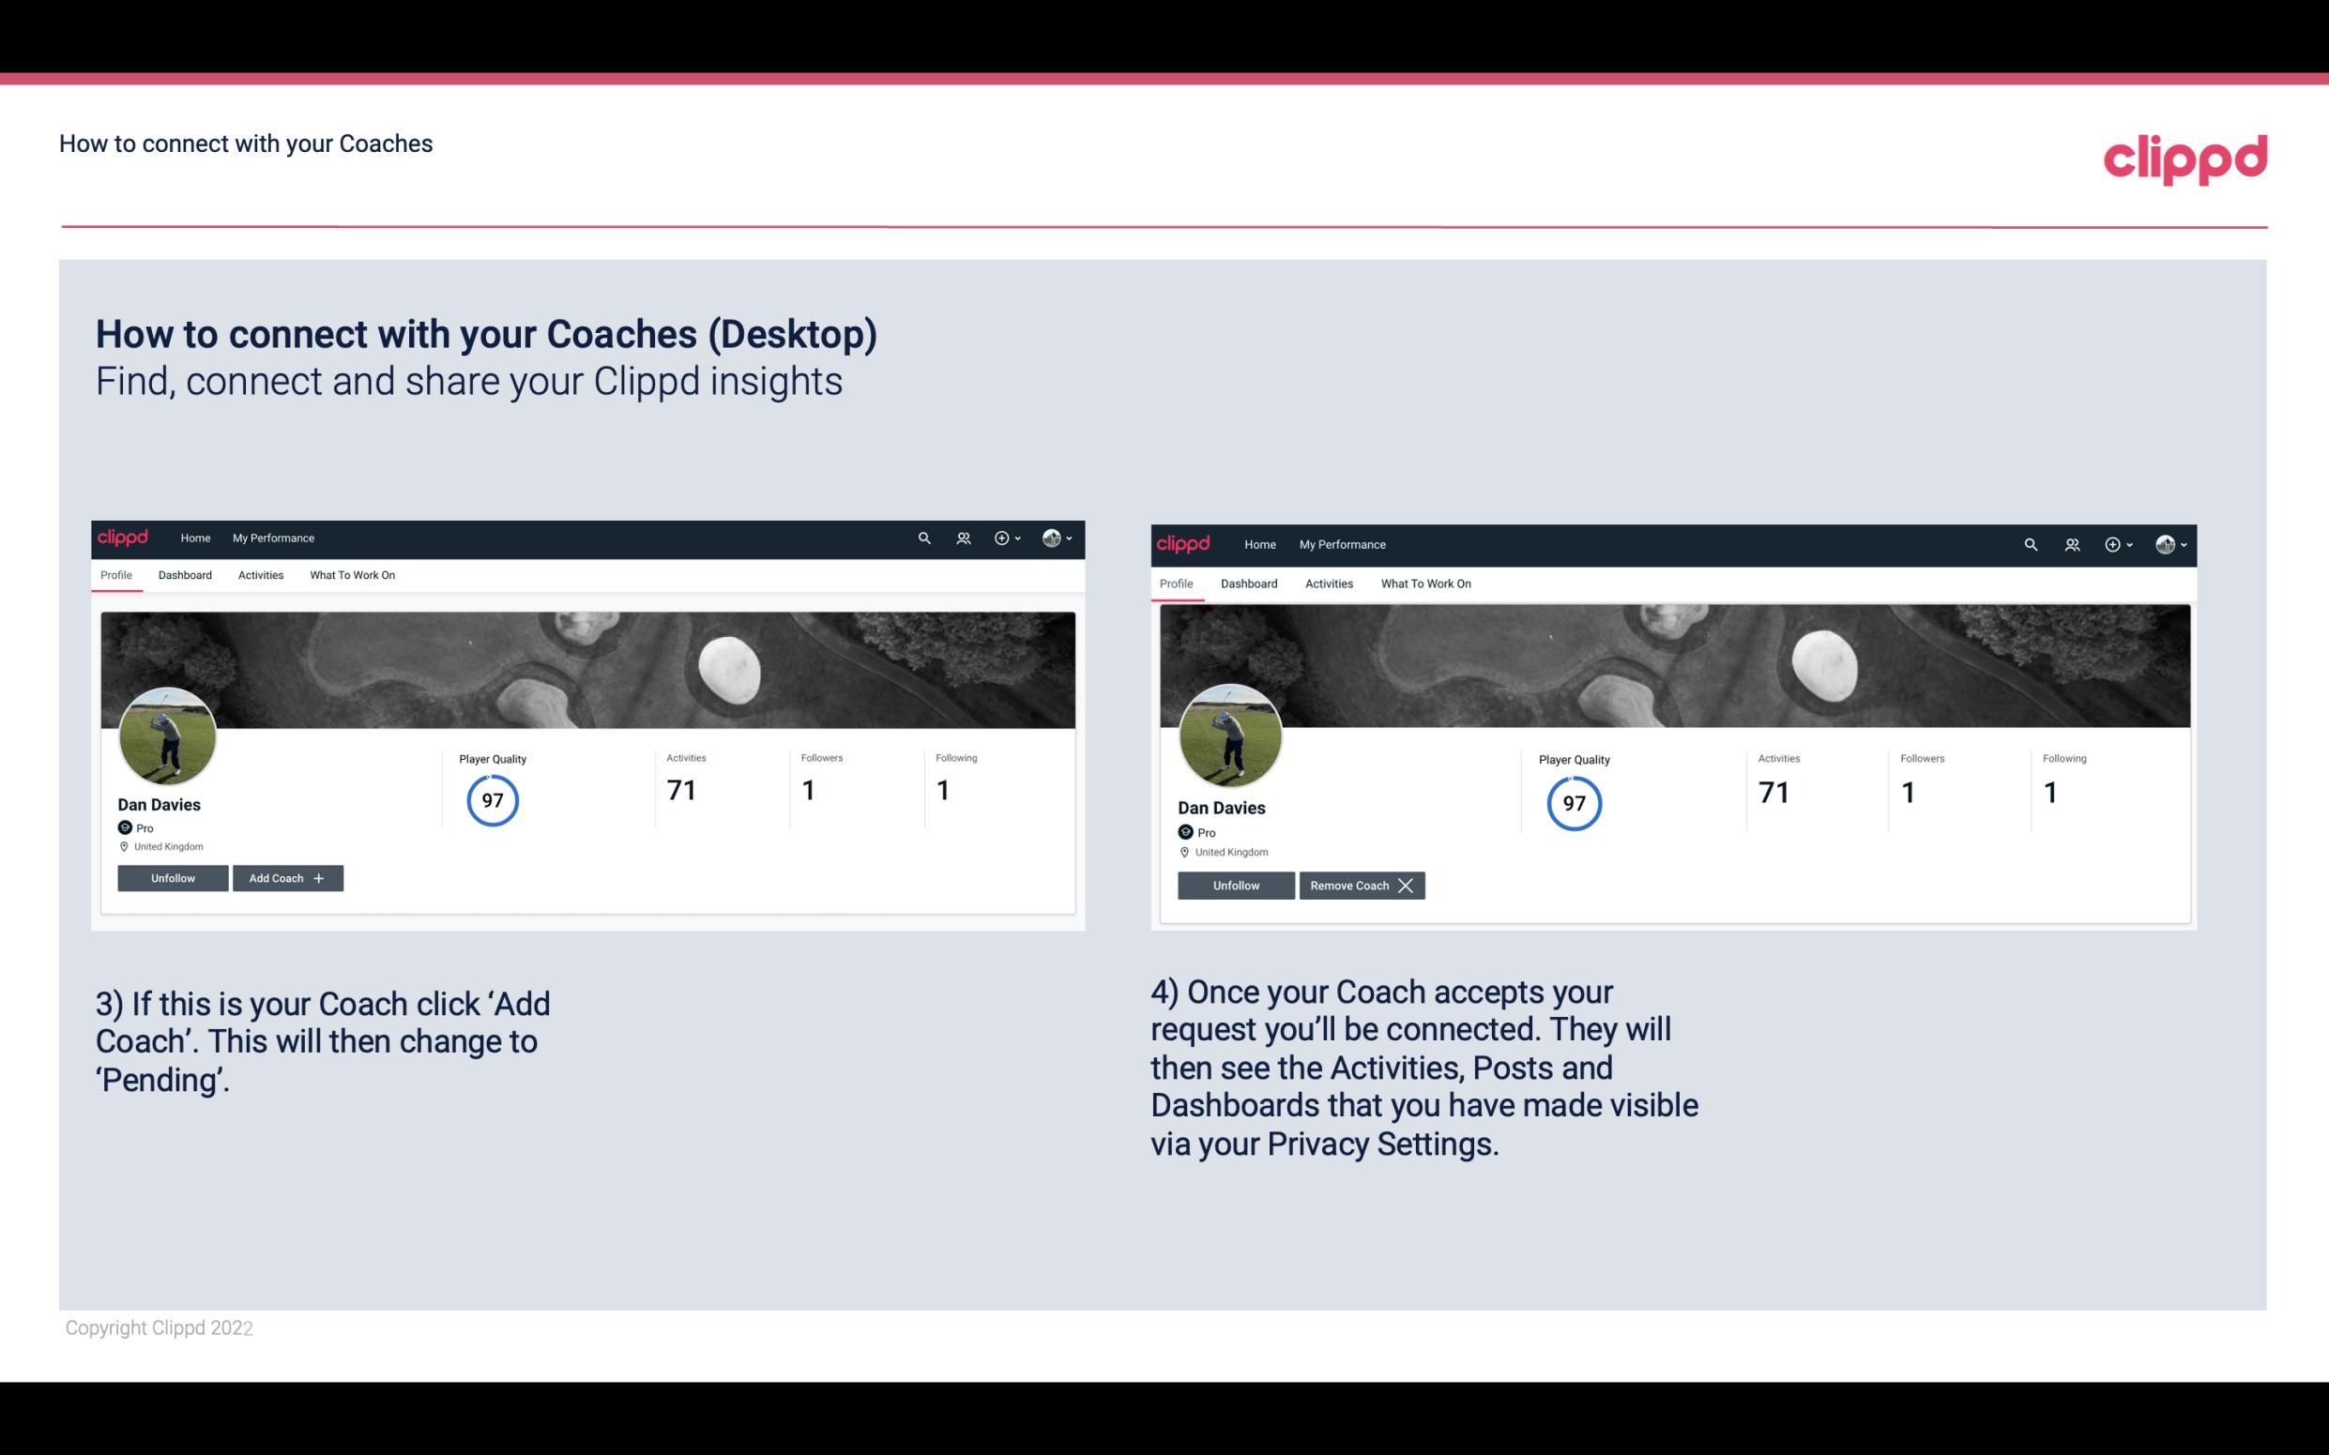Click the search icon on right screenshot navbar
This screenshot has height=1455, width=2329.
pos(2031,543)
